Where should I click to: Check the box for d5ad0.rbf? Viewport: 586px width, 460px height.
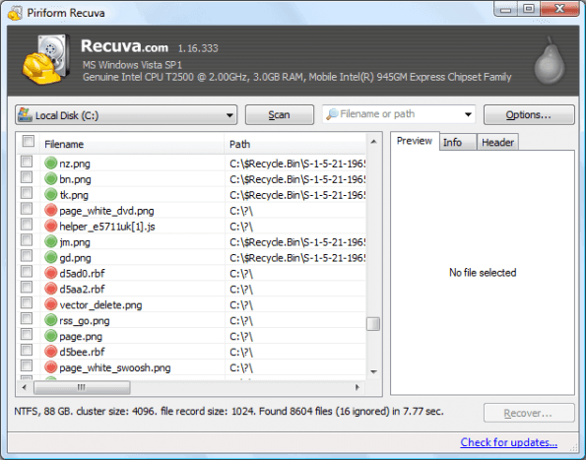(27, 271)
